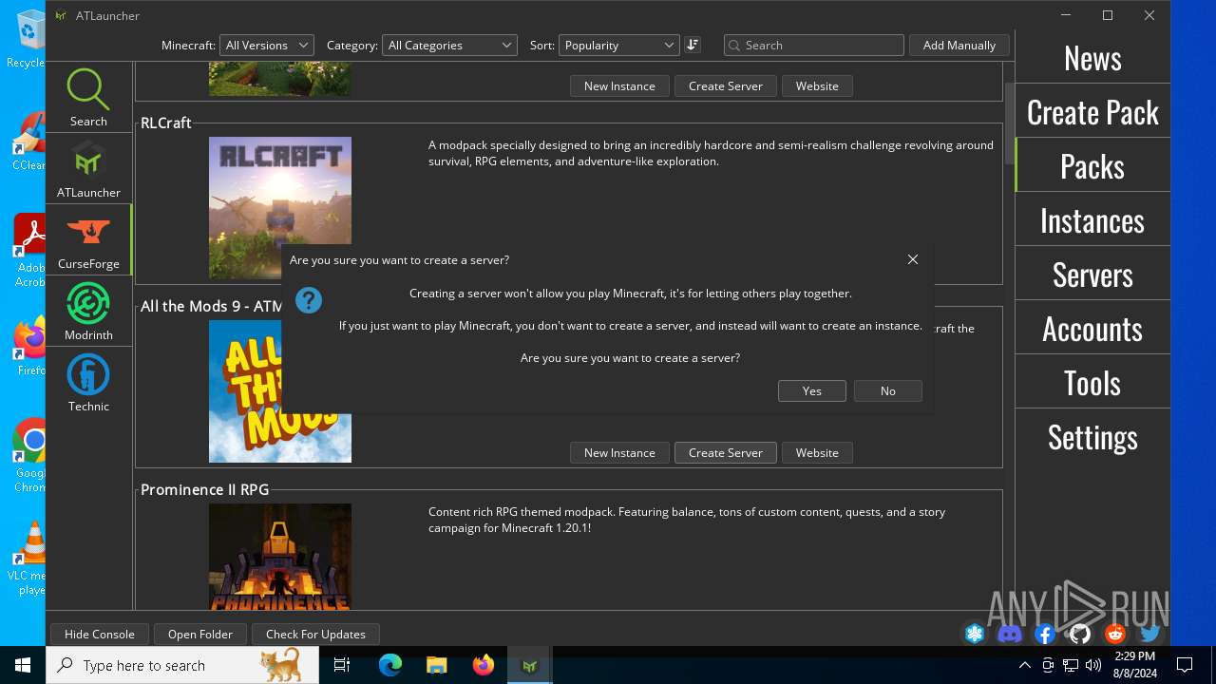The image size is (1216, 684).
Task: Open the Discord link icon
Action: pyautogui.click(x=1010, y=634)
